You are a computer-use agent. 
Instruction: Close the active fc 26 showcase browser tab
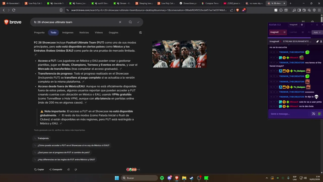[x=285, y=4]
